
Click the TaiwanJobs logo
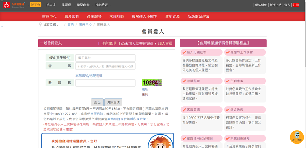(14, 5)
